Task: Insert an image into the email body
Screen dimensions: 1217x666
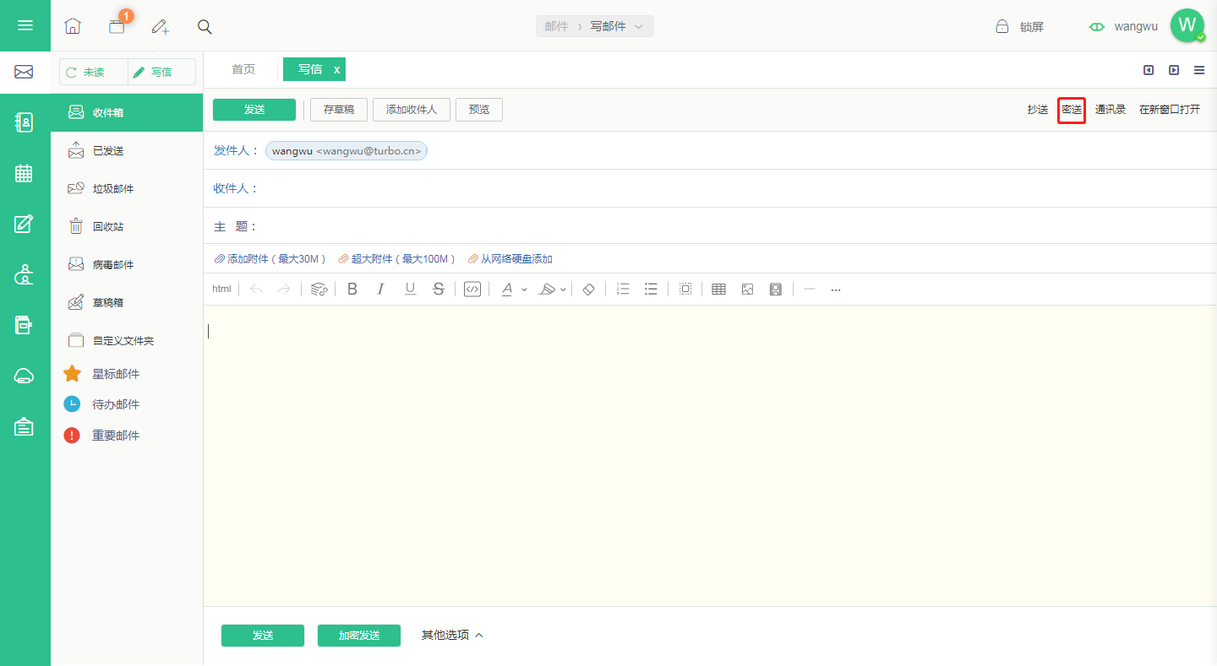Action: [x=747, y=290]
